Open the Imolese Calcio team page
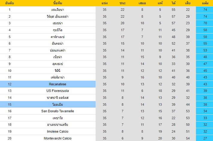Screen dimensions: 213x141 (57, 131)
